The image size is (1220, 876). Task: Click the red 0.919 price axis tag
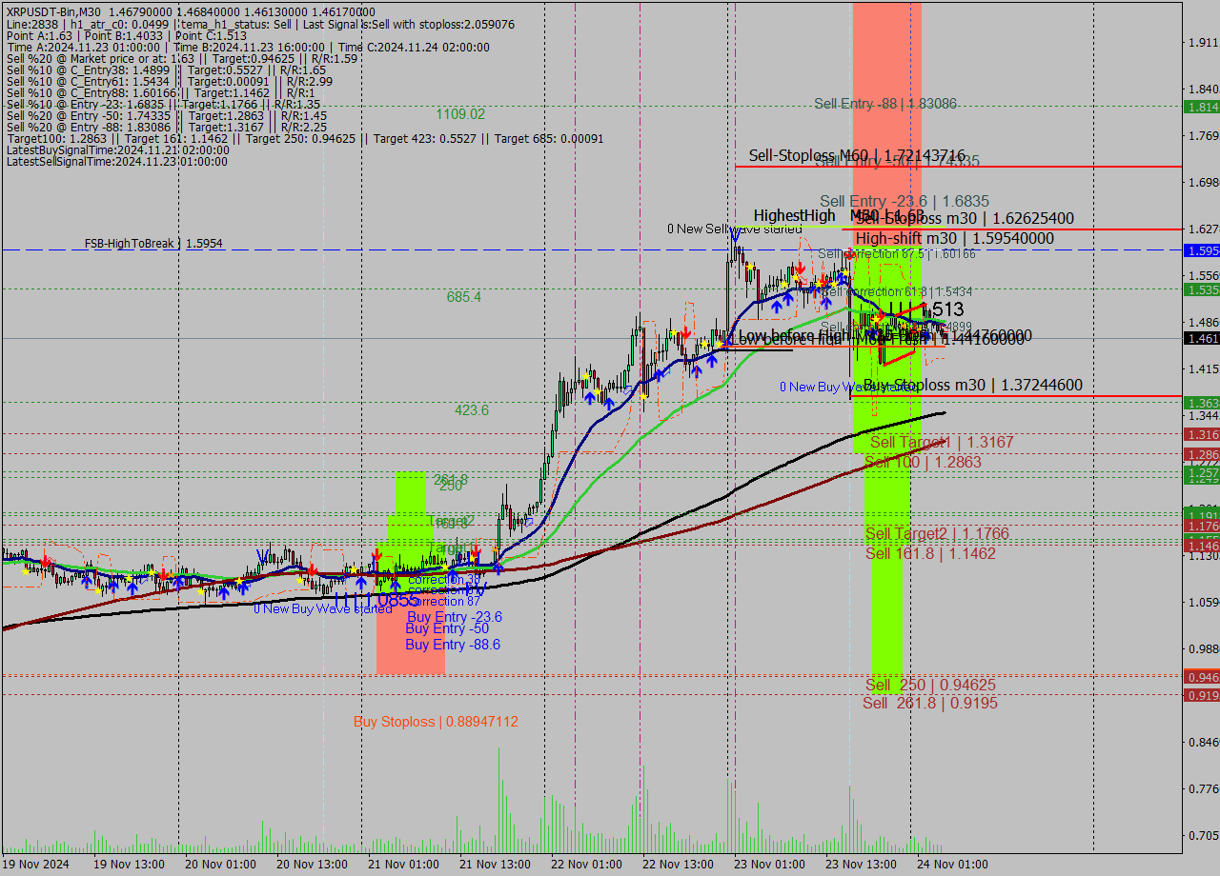1201,695
